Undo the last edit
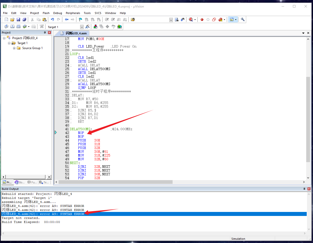This screenshot has width=313, height=243. pos(53,20)
